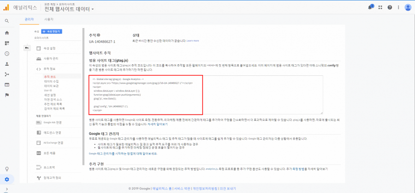Open the Discover lightbulb icon
Image resolution: width=415 pixels, height=193 pixels.
(7, 169)
